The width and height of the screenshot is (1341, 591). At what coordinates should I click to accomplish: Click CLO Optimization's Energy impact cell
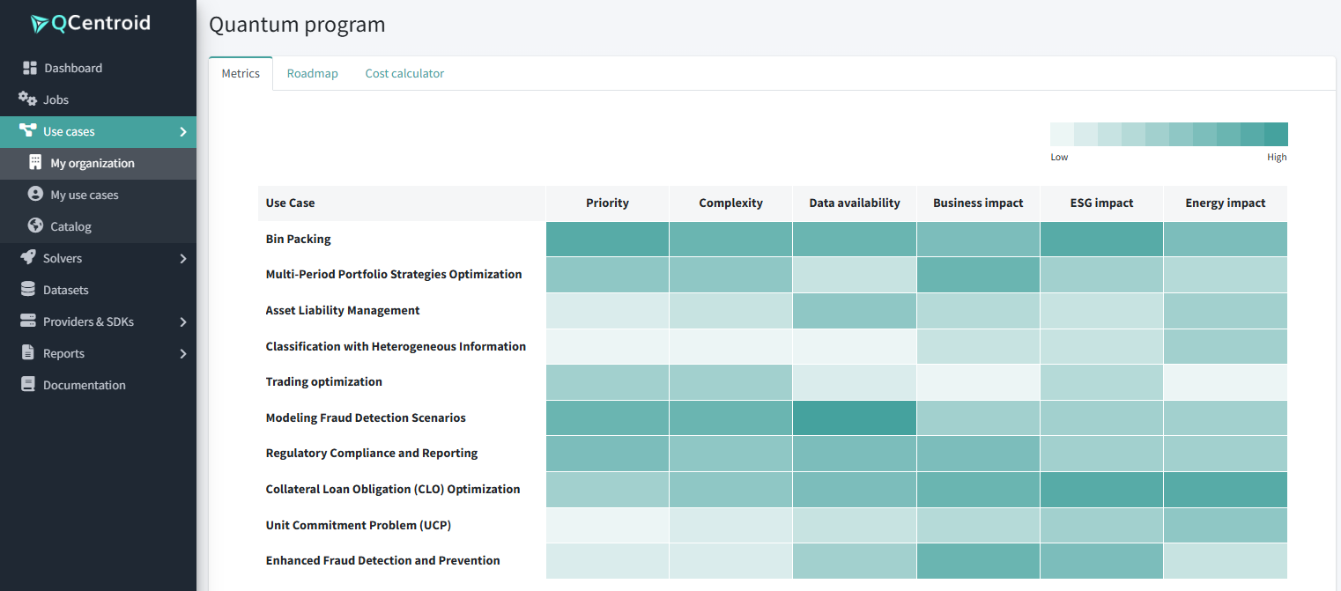1226,489
